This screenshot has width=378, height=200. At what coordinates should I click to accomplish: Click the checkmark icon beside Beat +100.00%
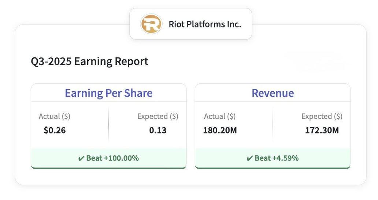click(81, 158)
